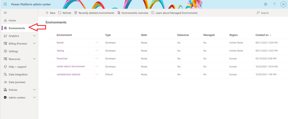The height and width of the screenshot is (119, 288).
Task: Click the Refresh circular arrow icon
Action: [x=60, y=13]
